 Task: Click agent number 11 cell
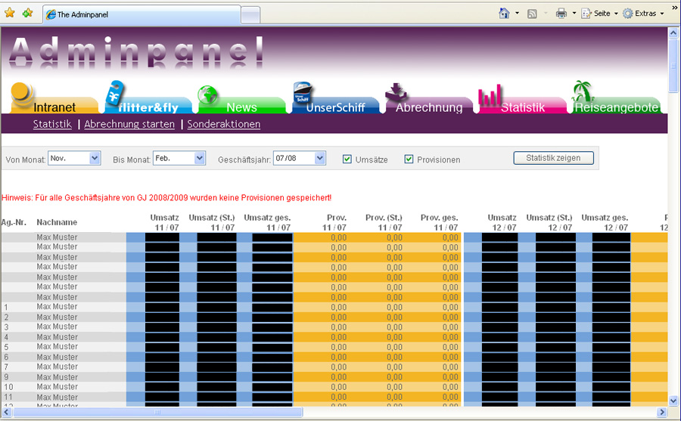[8, 397]
